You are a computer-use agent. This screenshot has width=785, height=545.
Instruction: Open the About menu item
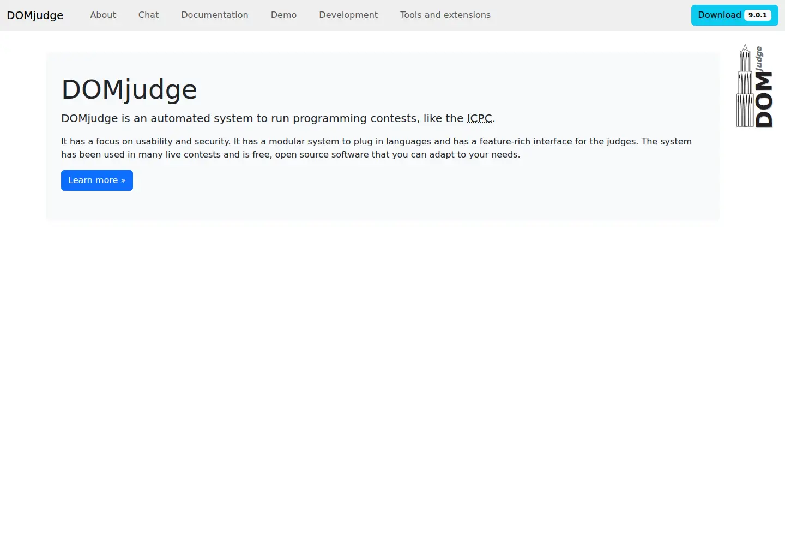[103, 15]
